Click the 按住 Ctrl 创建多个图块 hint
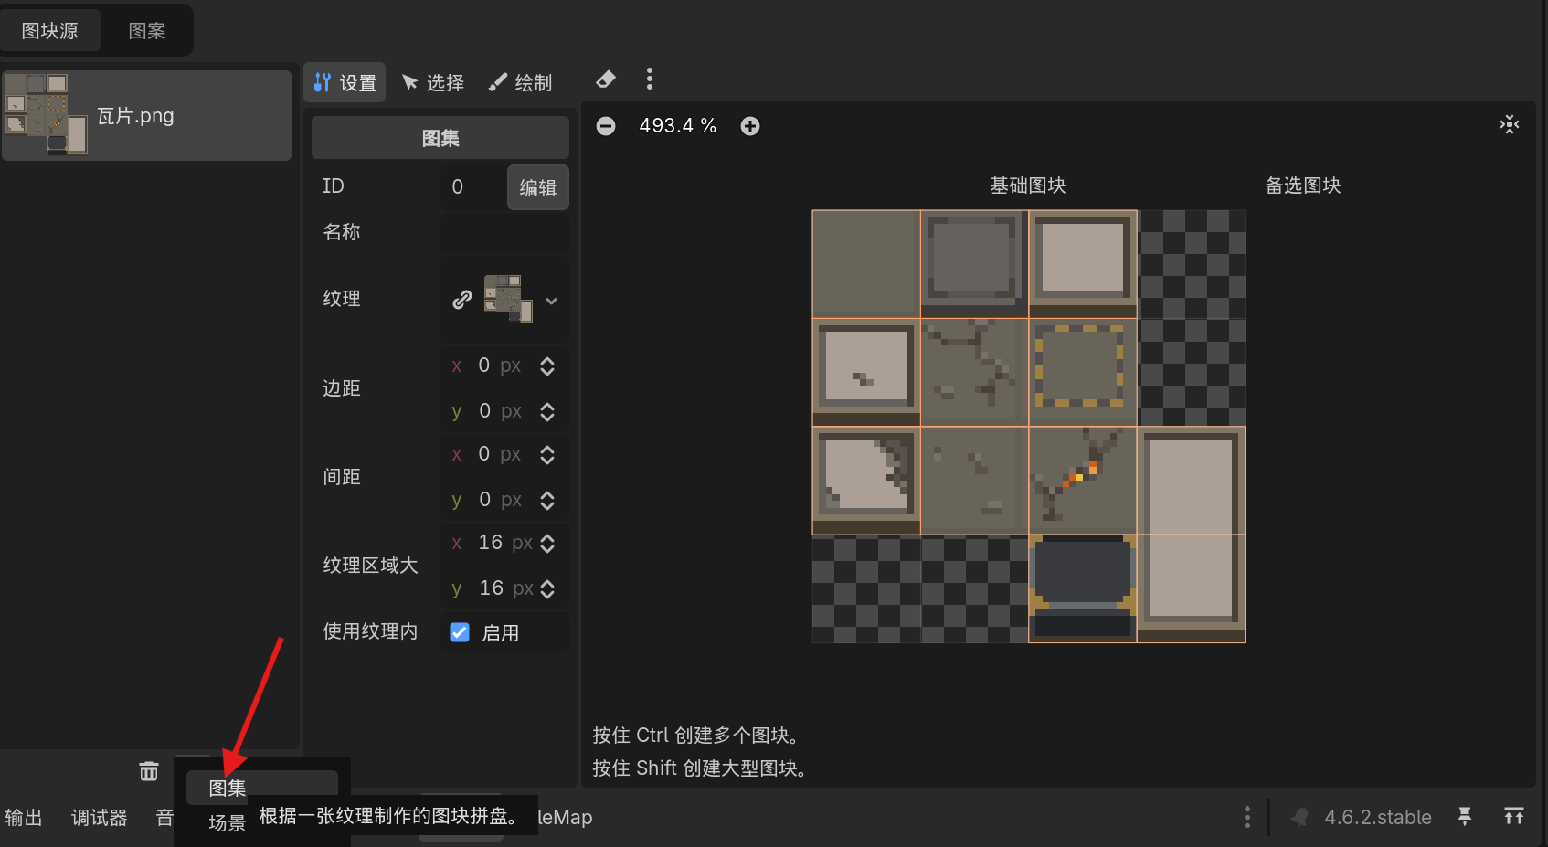The image size is (1548, 847). click(x=696, y=736)
